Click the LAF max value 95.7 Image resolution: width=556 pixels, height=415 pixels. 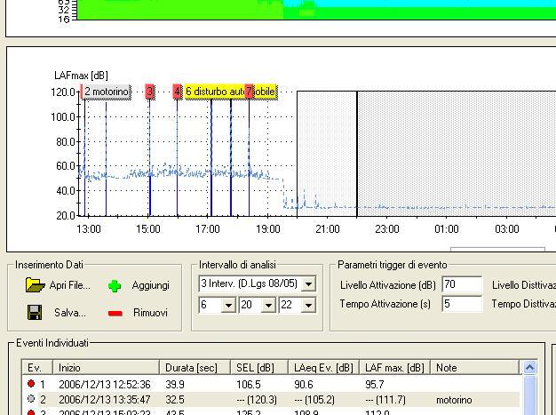tap(375, 385)
